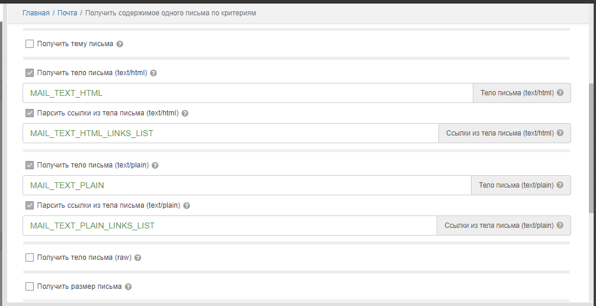
Task: Enable 'Получить тему письма' checkbox
Action: (30, 44)
